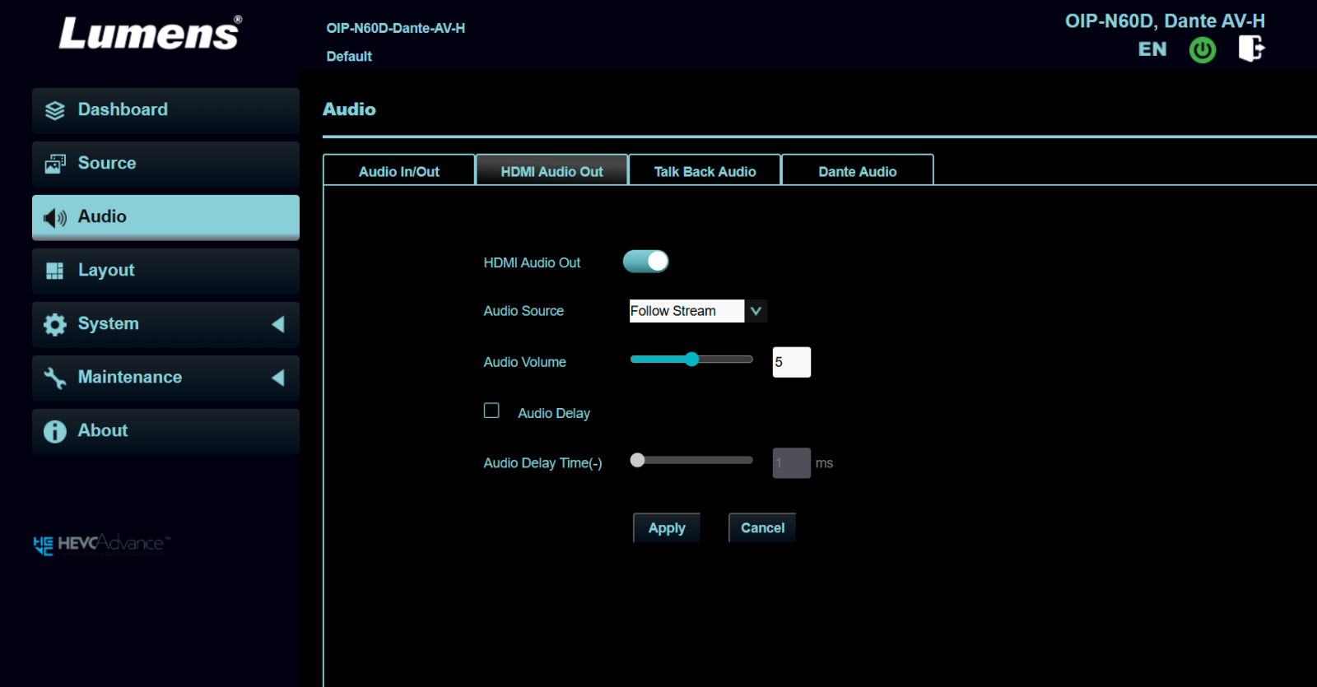Click the Layout grid icon
This screenshot has height=687, width=1317.
pyautogui.click(x=55, y=271)
